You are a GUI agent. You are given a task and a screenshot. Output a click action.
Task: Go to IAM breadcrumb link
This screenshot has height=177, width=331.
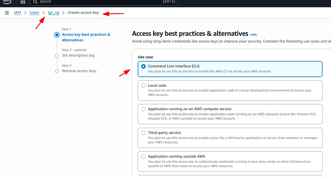pyautogui.click(x=18, y=13)
